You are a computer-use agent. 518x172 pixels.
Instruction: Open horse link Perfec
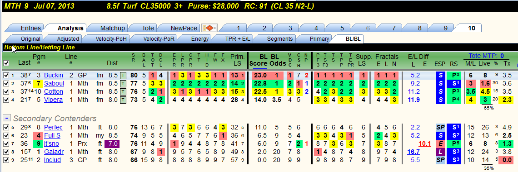click(x=53, y=127)
